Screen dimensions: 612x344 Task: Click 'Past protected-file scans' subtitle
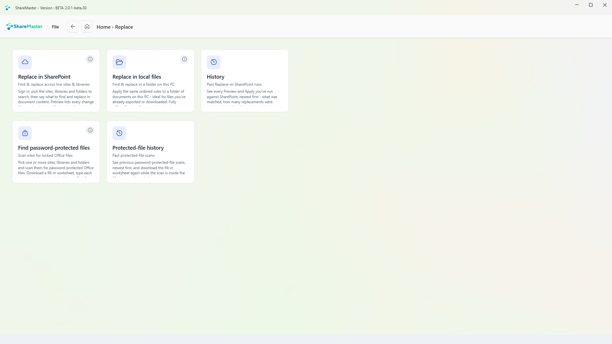click(x=134, y=155)
